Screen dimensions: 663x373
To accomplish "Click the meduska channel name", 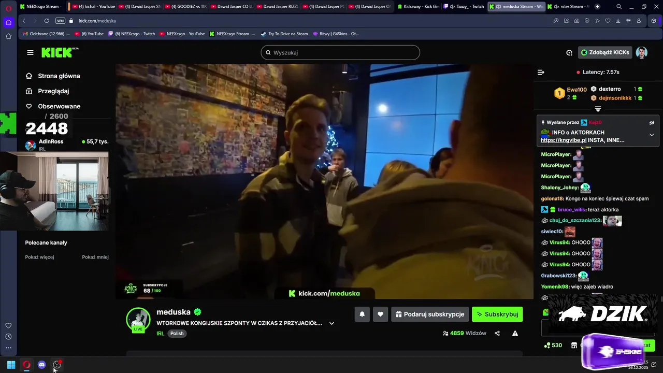I will coord(174,312).
